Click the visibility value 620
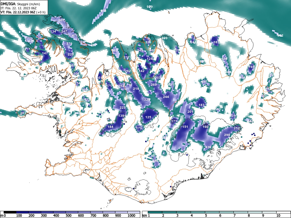291x218 pixels. [x=31, y=41]
